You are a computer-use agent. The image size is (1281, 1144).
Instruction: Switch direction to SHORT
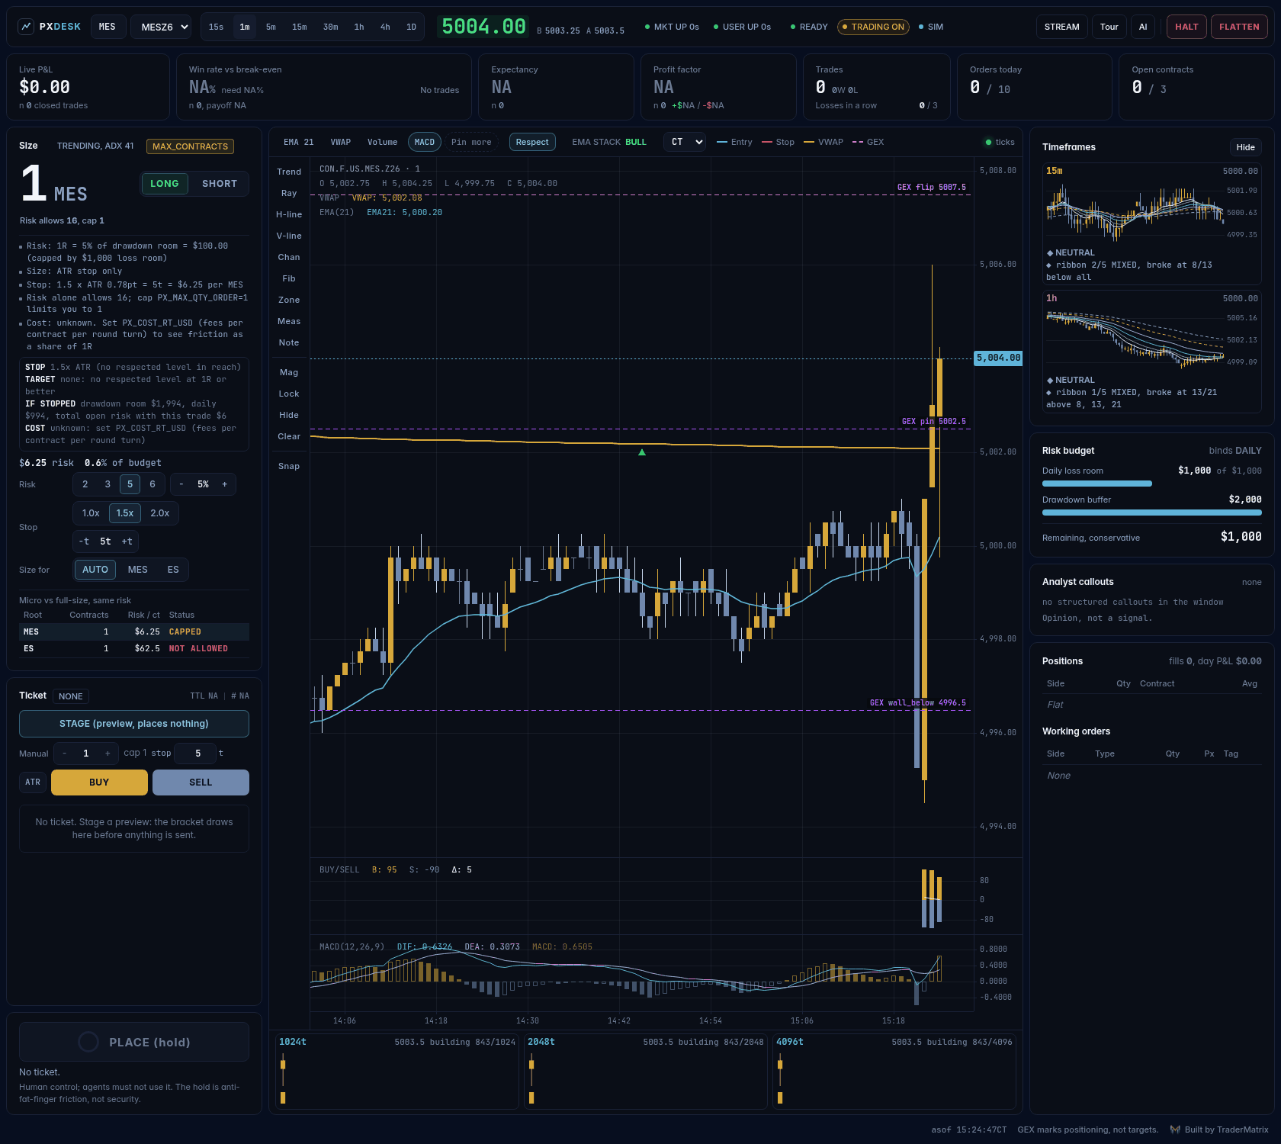coord(220,184)
